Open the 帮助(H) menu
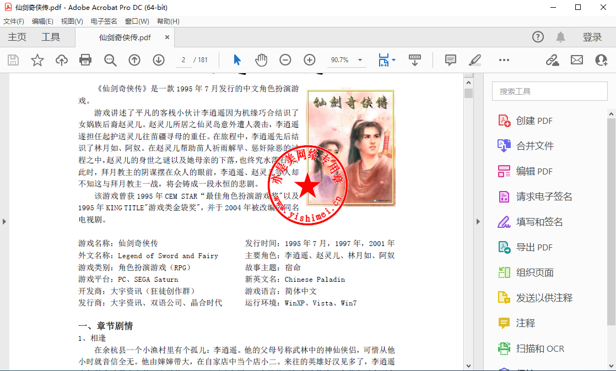Viewport: 616px width, 371px height. 168,21
